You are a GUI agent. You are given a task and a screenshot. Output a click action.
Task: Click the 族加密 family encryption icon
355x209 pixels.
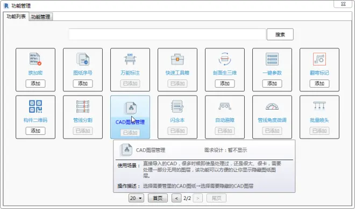click(x=35, y=59)
